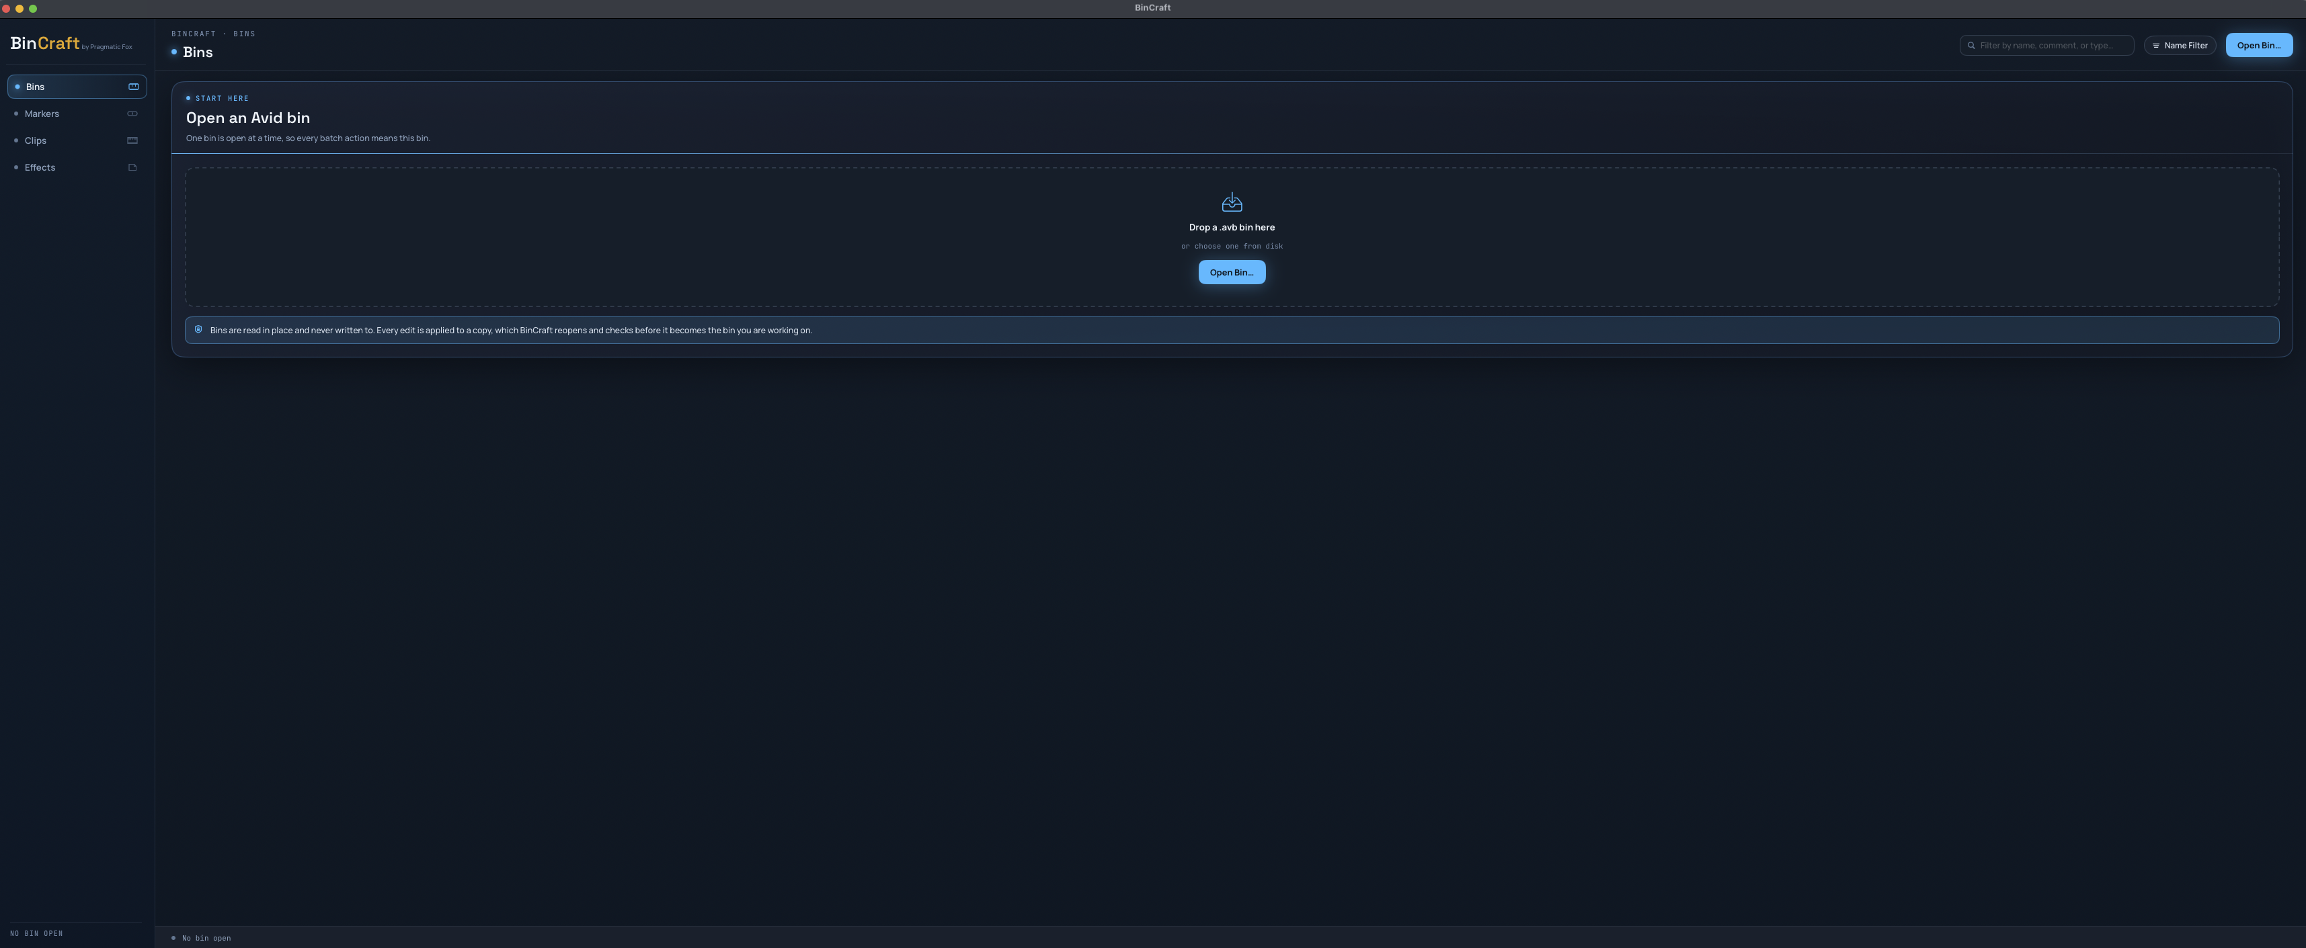Click the shield info icon in the notice banner
Viewport: 2306px width, 948px height.
click(x=199, y=329)
